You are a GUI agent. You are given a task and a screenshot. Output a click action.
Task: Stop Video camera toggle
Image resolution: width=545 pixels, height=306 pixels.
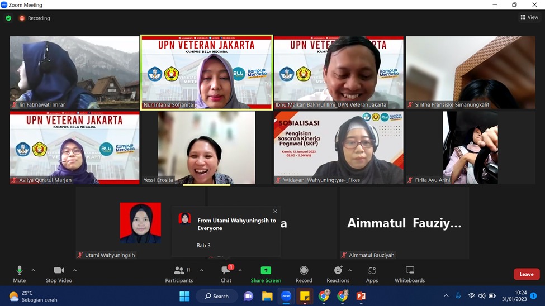click(59, 273)
